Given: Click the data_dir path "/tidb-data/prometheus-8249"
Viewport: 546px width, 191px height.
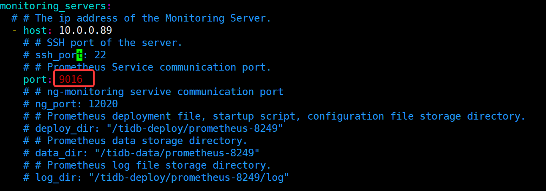Looking at the screenshot, I should click(177, 153).
